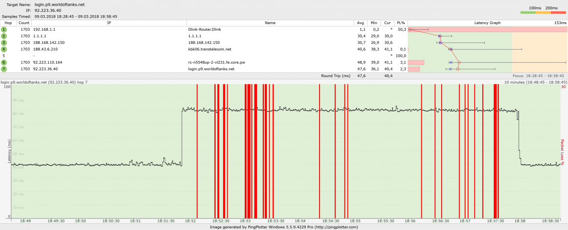This screenshot has height=230, width=568.
Task: Click the green 100ms legend color bar
Action: pos(528,13)
